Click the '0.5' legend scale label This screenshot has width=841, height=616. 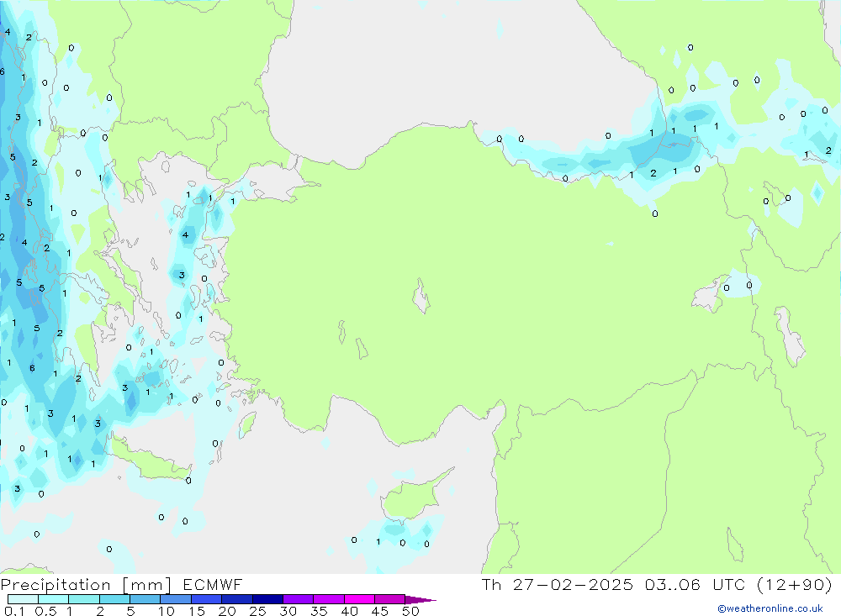(x=45, y=611)
